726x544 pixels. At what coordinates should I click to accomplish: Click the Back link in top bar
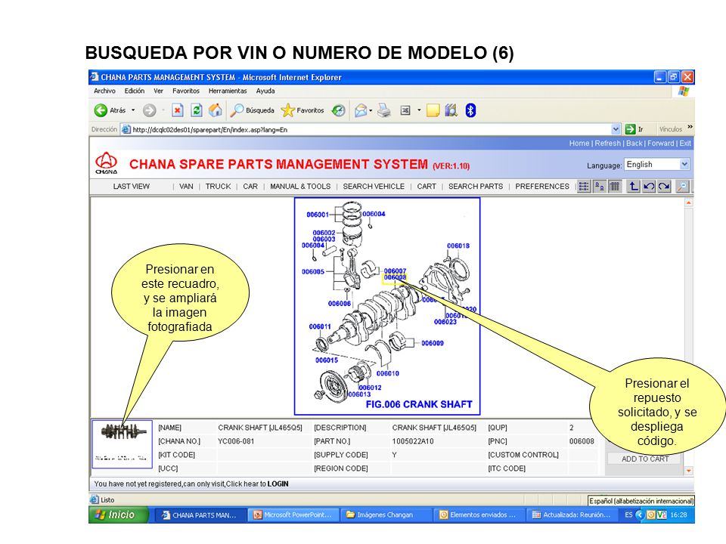tap(634, 144)
